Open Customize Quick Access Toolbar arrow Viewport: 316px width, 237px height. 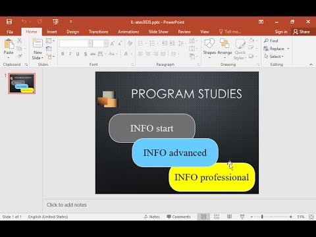[x=71, y=22]
